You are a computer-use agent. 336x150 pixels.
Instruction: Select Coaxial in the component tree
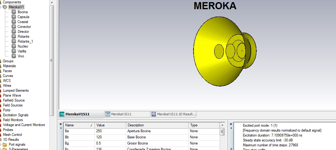[23, 22]
